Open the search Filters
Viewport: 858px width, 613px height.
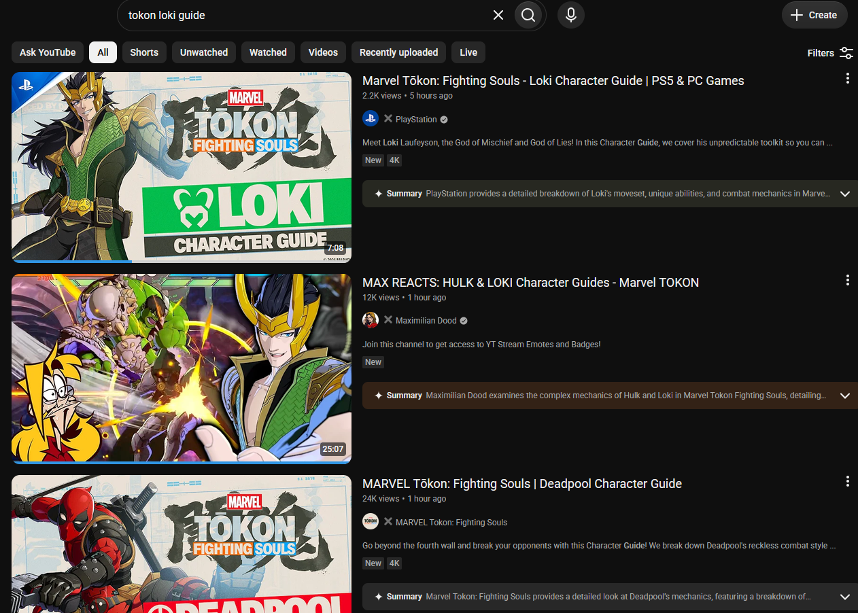pos(830,53)
